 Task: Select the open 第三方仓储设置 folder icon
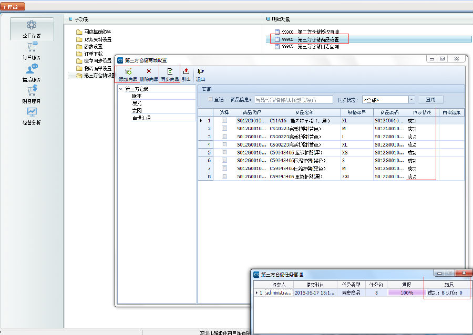pyautogui.click(x=79, y=75)
